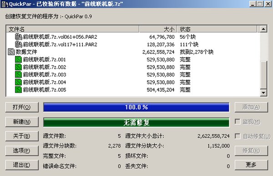Click the file list scrollbar thumb

263,75
